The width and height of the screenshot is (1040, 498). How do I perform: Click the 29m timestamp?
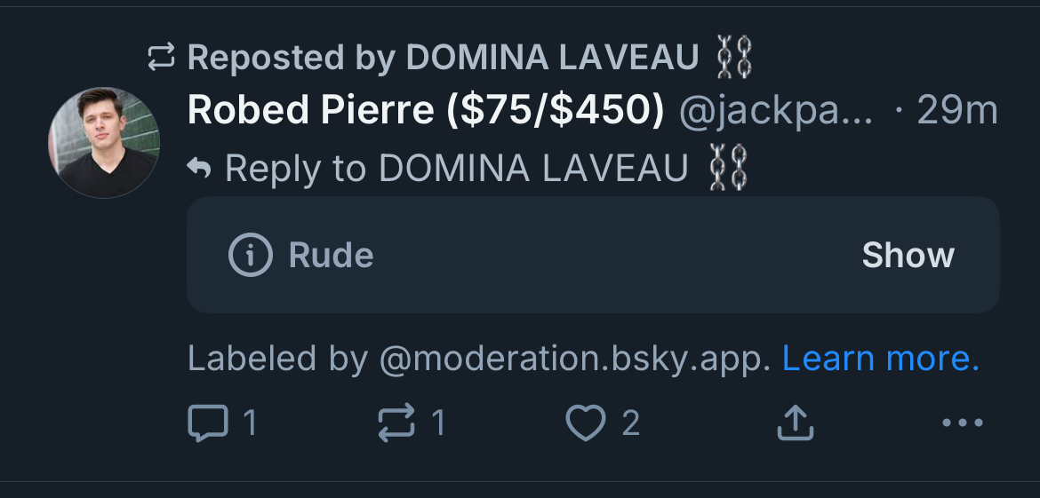956,111
